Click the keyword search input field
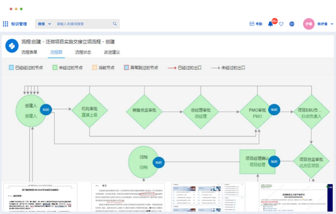336x214 pixels. click(83, 24)
